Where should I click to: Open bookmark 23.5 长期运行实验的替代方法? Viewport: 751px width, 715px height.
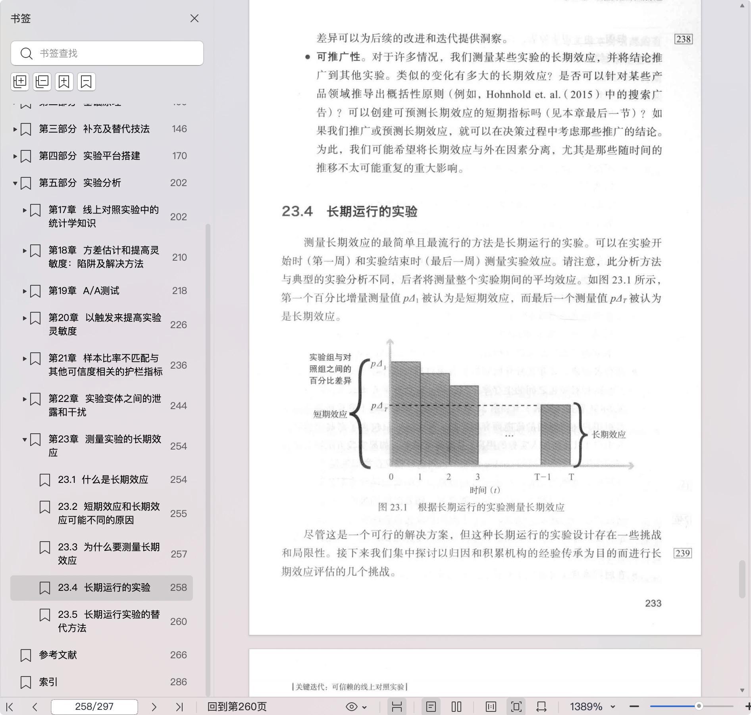(108, 621)
